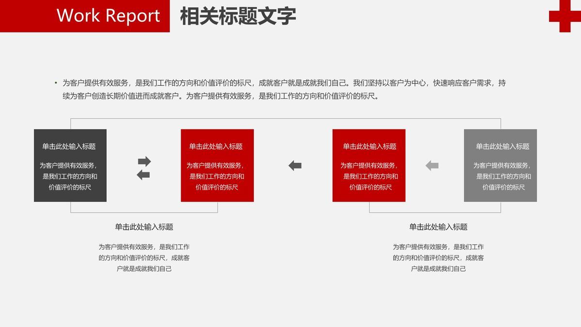Select the connector line under the left boxes
581x327 pixels.
coord(144,212)
